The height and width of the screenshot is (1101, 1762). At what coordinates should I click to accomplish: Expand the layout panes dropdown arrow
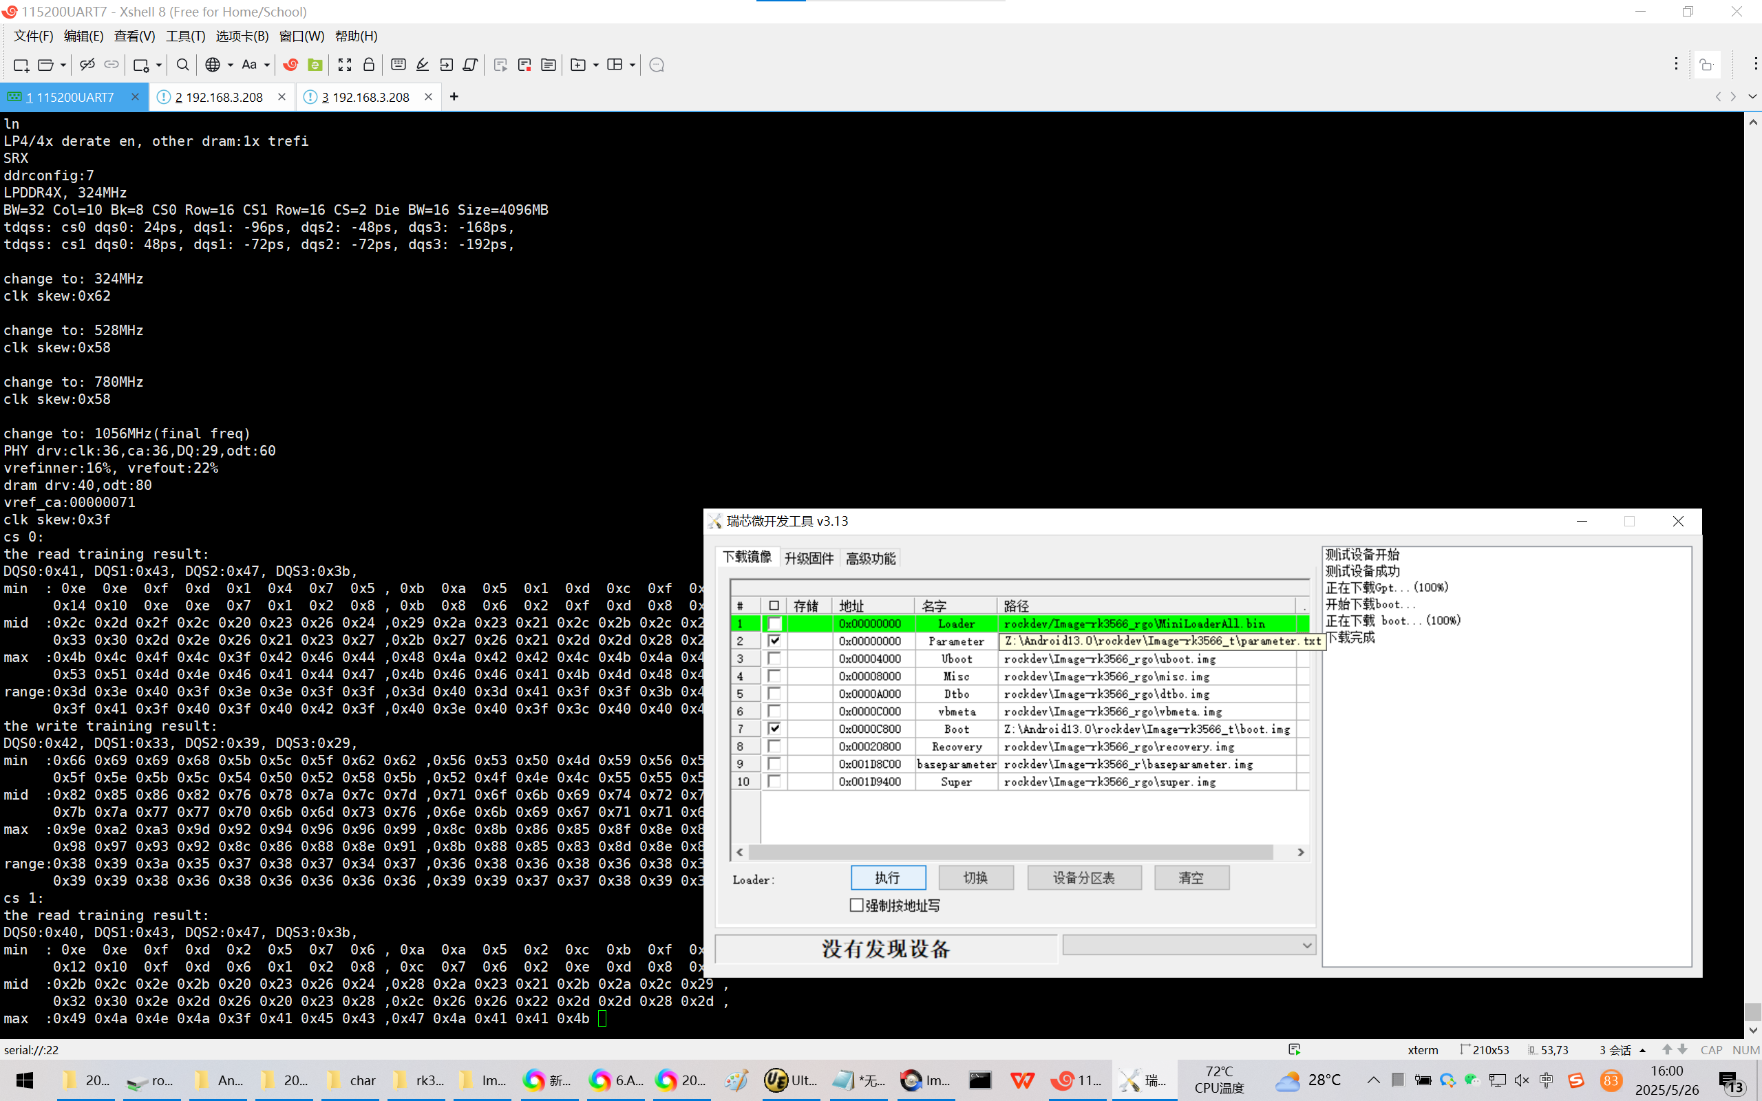(x=632, y=65)
